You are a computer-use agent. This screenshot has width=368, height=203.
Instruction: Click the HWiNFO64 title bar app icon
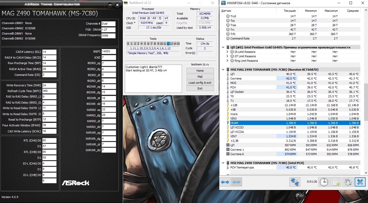(x=223, y=3)
